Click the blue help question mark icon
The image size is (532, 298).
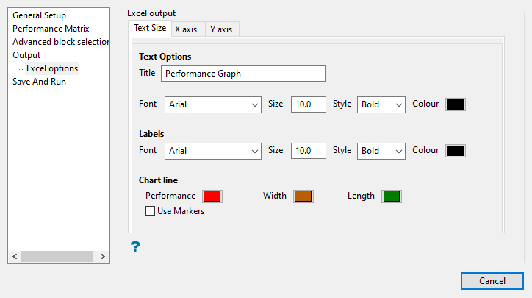pos(135,246)
